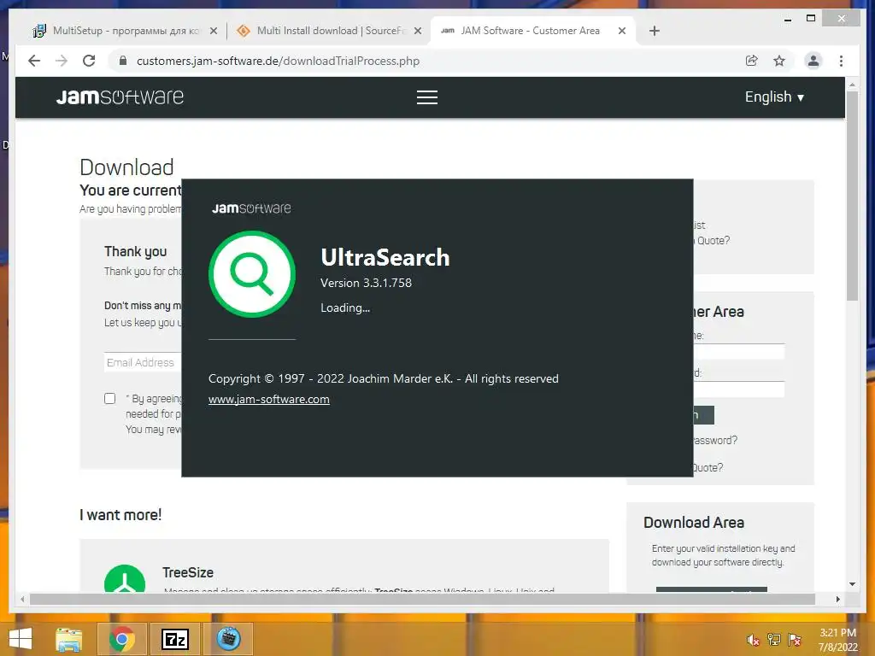Open the Windows Start menu

pyautogui.click(x=21, y=639)
